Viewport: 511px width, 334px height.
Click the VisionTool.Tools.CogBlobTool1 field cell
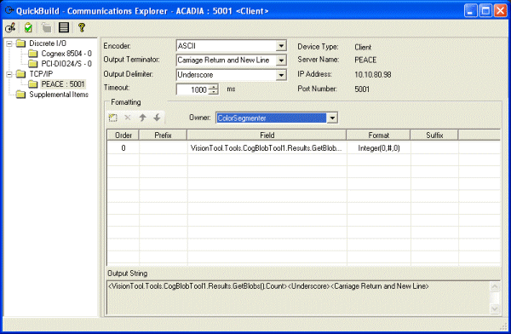click(267, 148)
